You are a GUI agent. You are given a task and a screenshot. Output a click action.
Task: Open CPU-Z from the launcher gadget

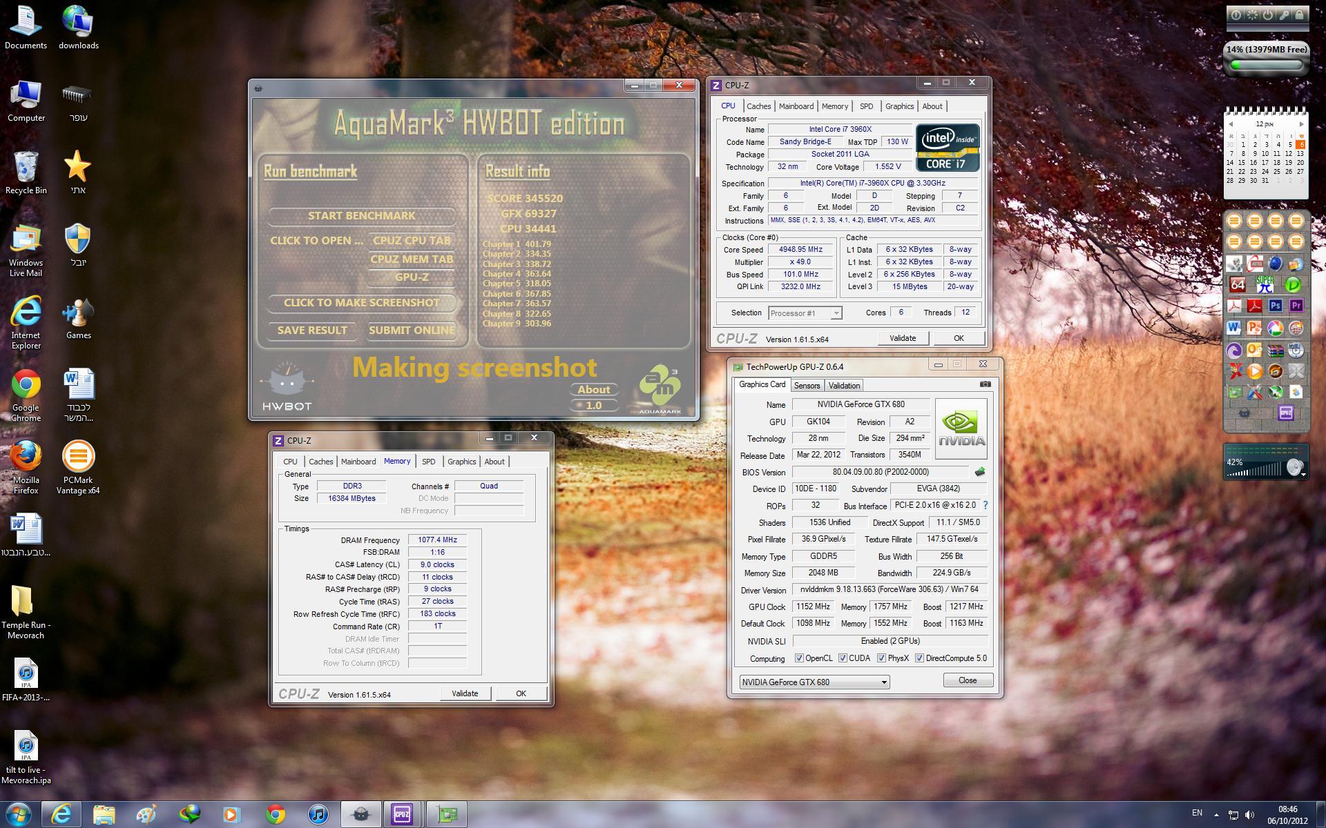[1286, 413]
